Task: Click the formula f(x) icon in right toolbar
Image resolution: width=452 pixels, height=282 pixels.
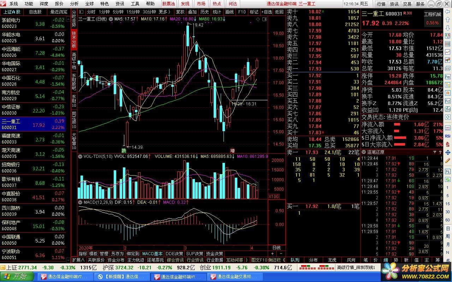Action: [x=447, y=109]
